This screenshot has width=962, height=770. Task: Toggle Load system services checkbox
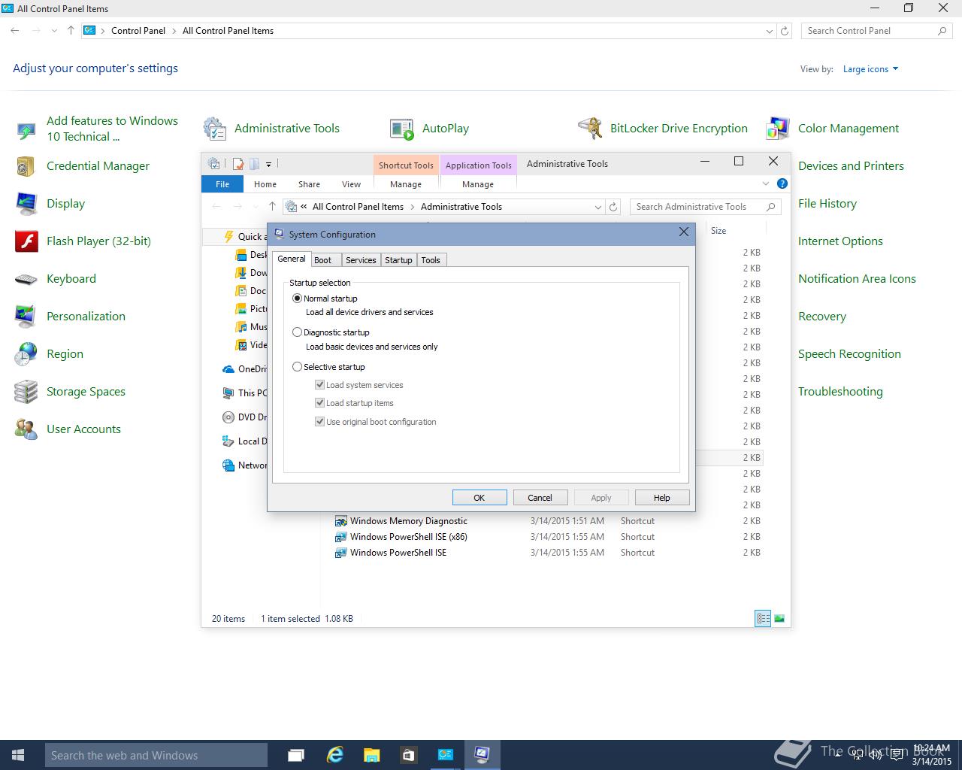(x=319, y=385)
